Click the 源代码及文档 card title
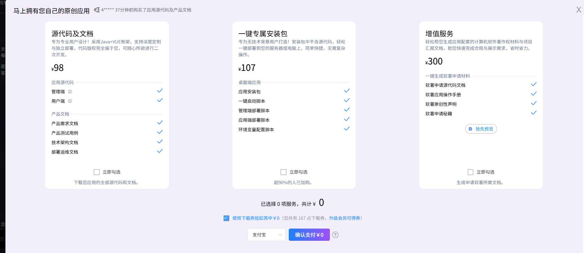The height and width of the screenshot is (253, 584). pos(72,34)
